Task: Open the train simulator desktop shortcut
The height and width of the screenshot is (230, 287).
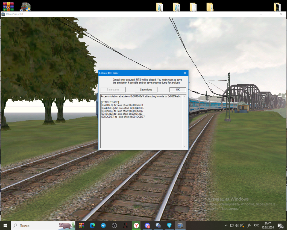Action: (x=25, y=6)
